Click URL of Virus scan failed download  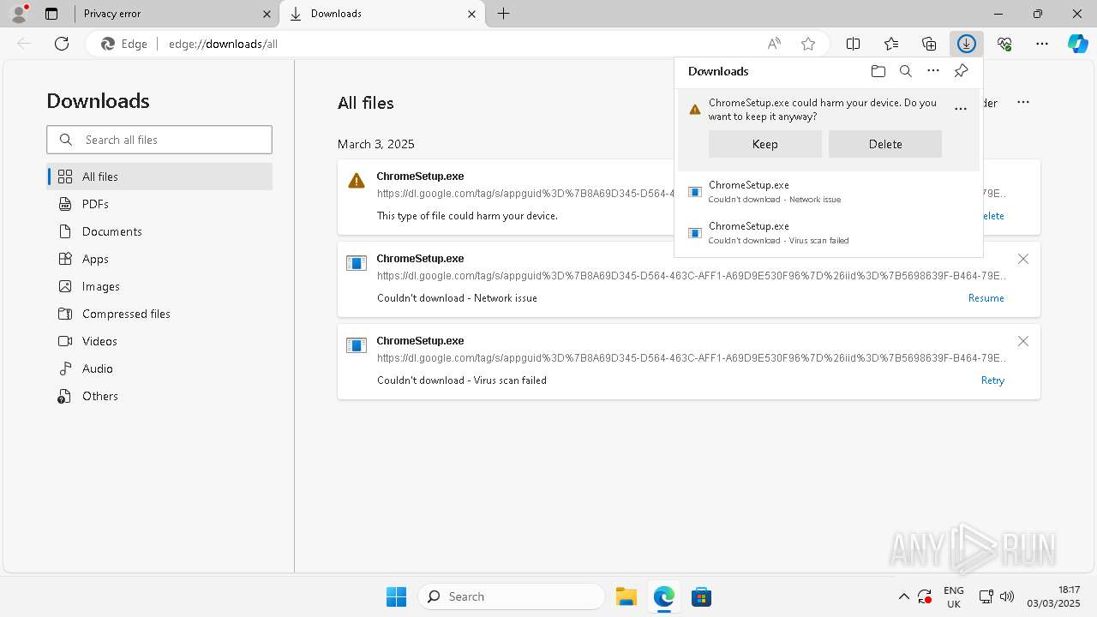[x=692, y=358]
